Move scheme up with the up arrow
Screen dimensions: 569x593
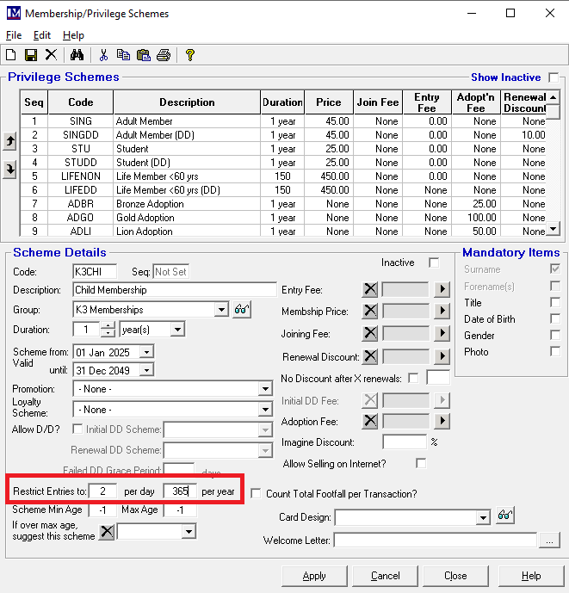click(x=10, y=141)
